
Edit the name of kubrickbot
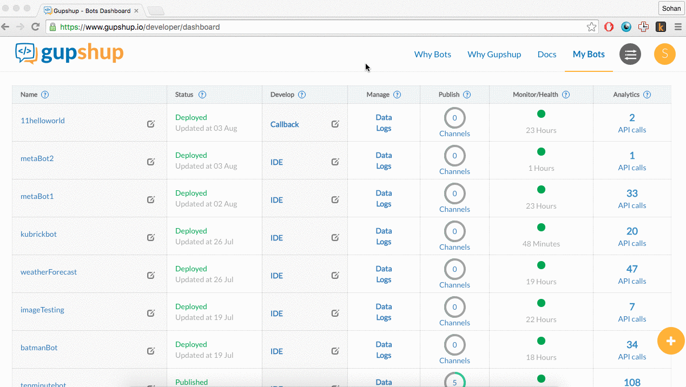pyautogui.click(x=151, y=237)
